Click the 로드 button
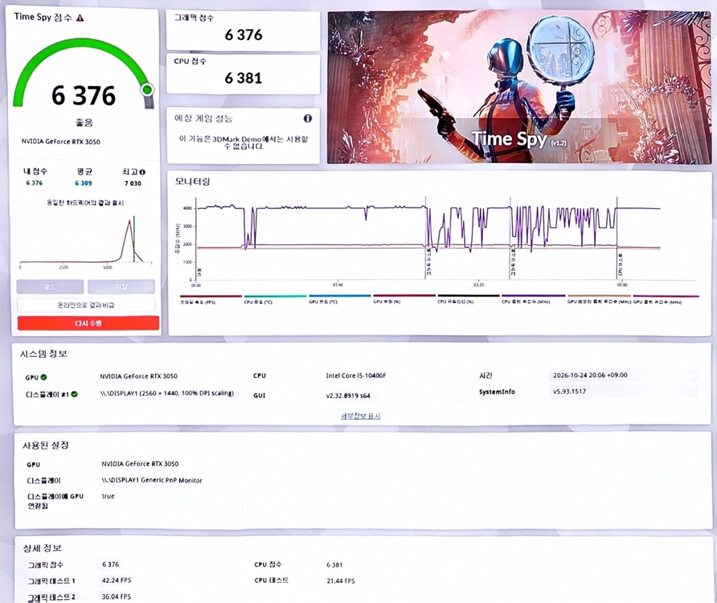This screenshot has width=717, height=603. pyautogui.click(x=51, y=287)
